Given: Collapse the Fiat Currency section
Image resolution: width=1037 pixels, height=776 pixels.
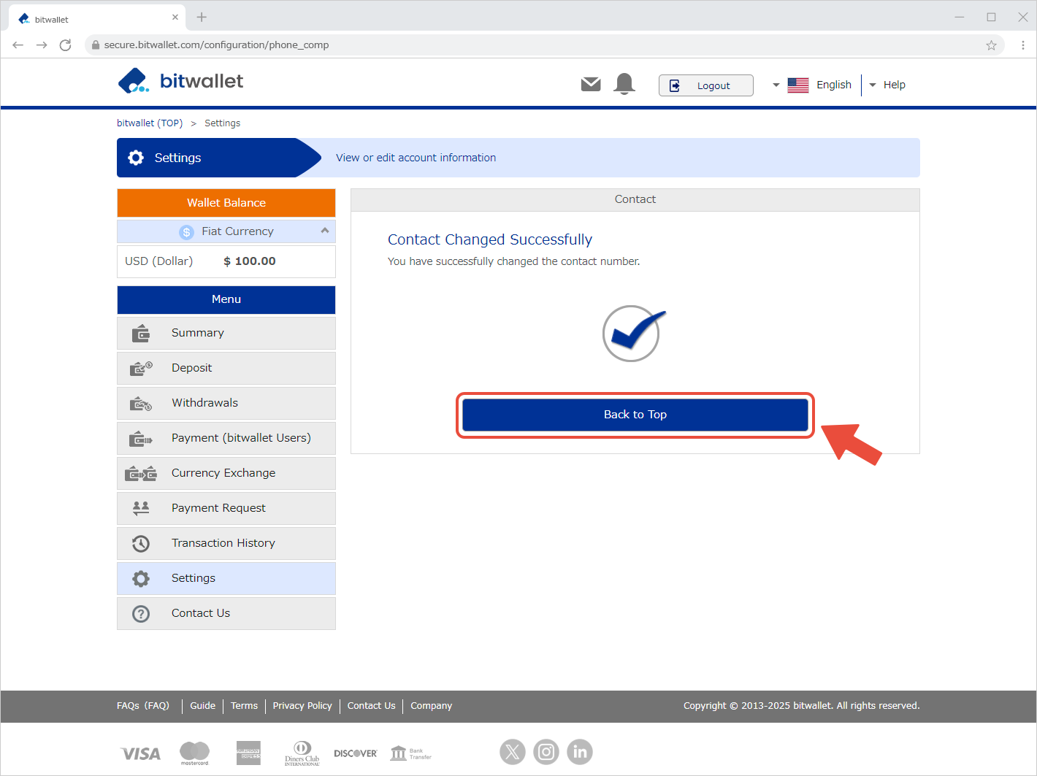Looking at the screenshot, I should [324, 231].
